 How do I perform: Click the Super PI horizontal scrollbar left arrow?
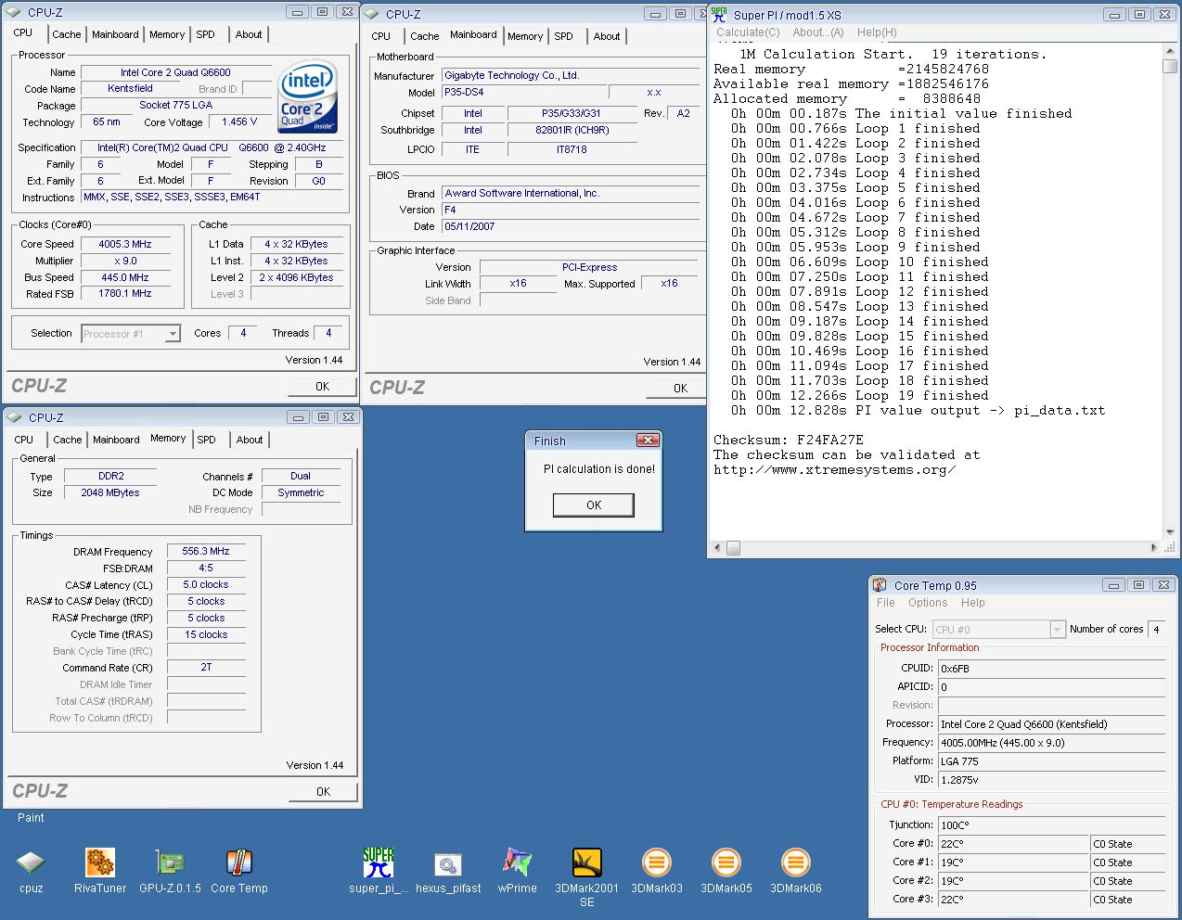pos(716,548)
